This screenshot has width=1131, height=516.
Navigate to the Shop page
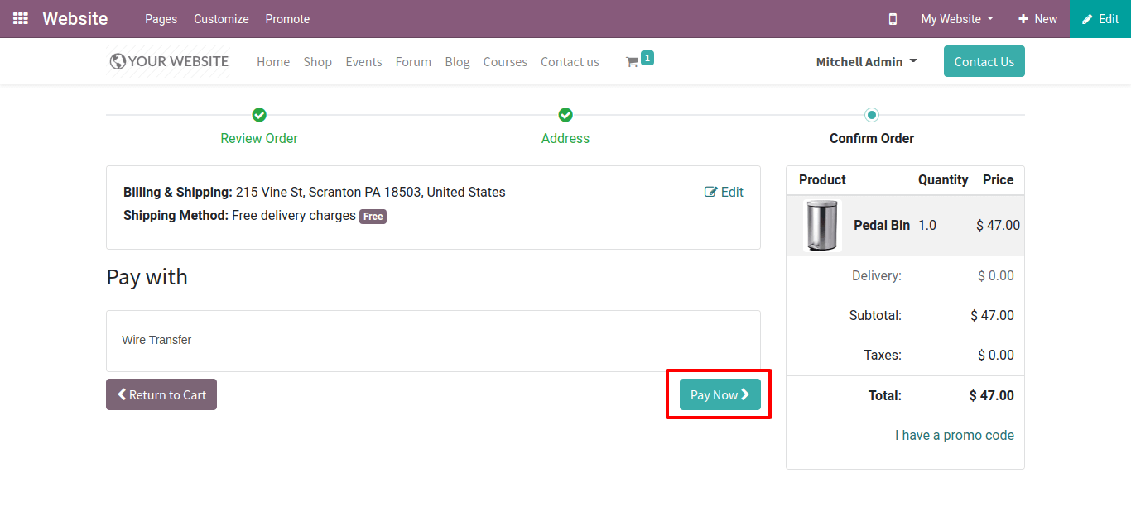click(x=317, y=61)
